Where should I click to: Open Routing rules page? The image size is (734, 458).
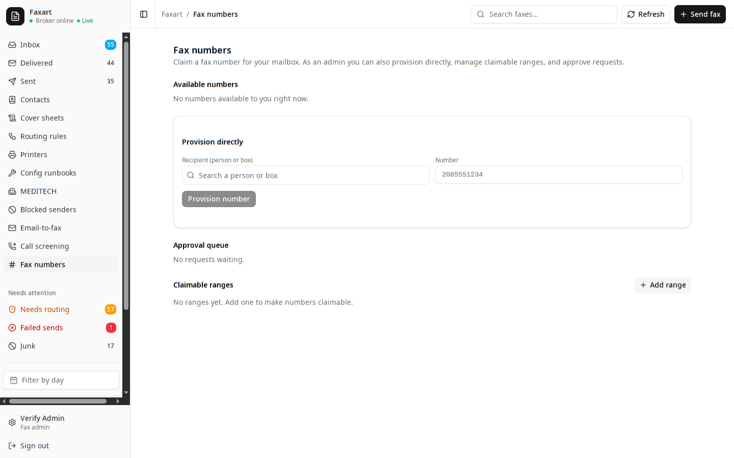coord(61,136)
